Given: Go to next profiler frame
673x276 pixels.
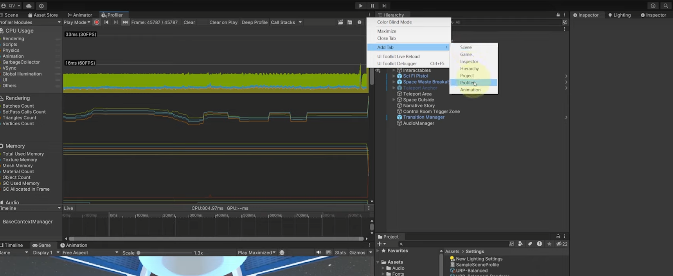Looking at the screenshot, I should (116, 22).
